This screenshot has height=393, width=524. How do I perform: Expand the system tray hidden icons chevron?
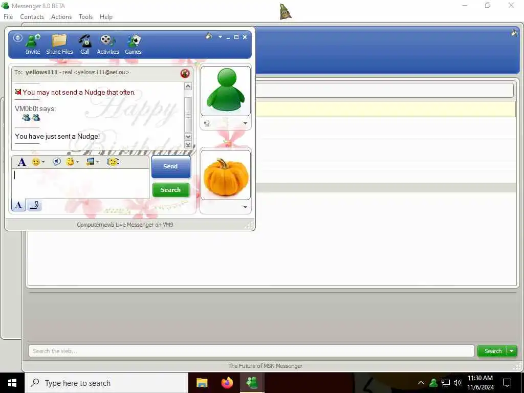pos(421,383)
